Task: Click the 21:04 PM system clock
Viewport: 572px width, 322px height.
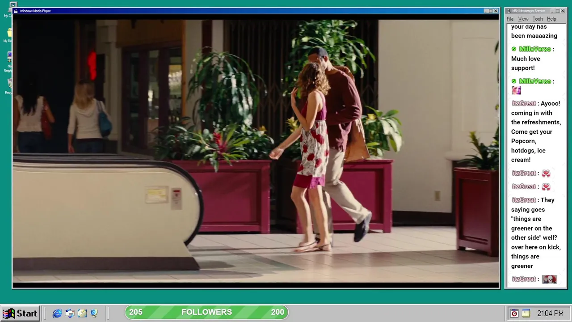Action: click(x=550, y=314)
